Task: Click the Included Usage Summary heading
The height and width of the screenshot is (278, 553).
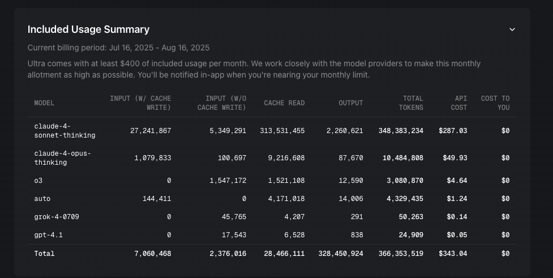Action: tap(88, 29)
